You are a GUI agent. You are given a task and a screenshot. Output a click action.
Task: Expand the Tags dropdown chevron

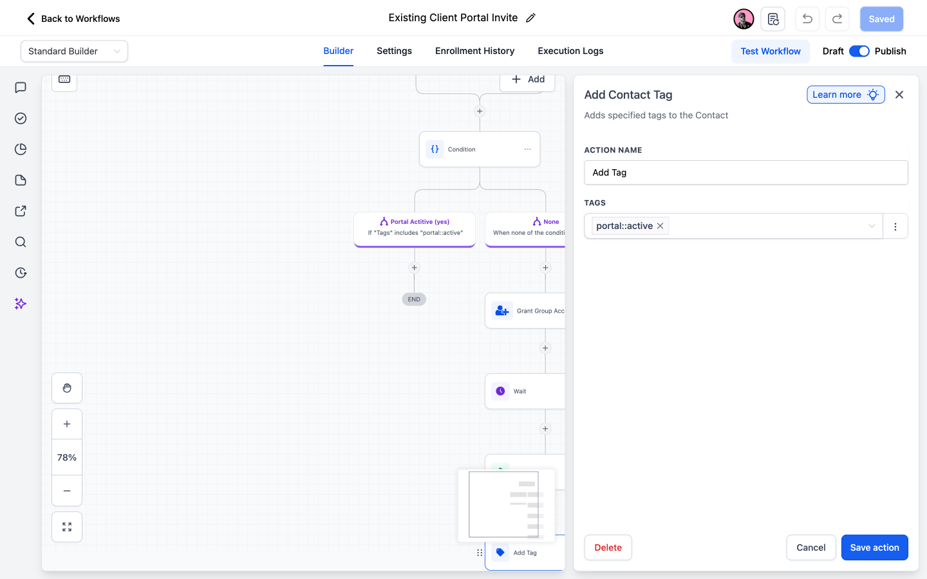click(872, 226)
